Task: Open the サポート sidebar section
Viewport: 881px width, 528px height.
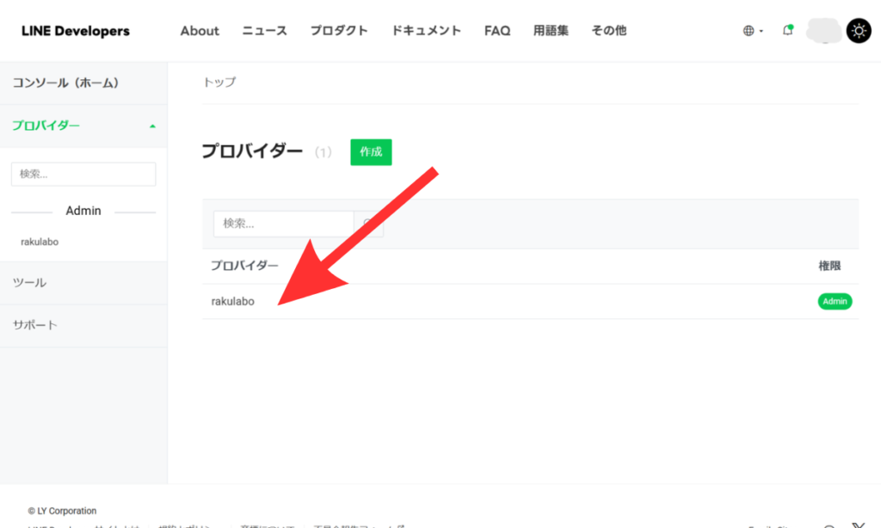Action: (83, 325)
